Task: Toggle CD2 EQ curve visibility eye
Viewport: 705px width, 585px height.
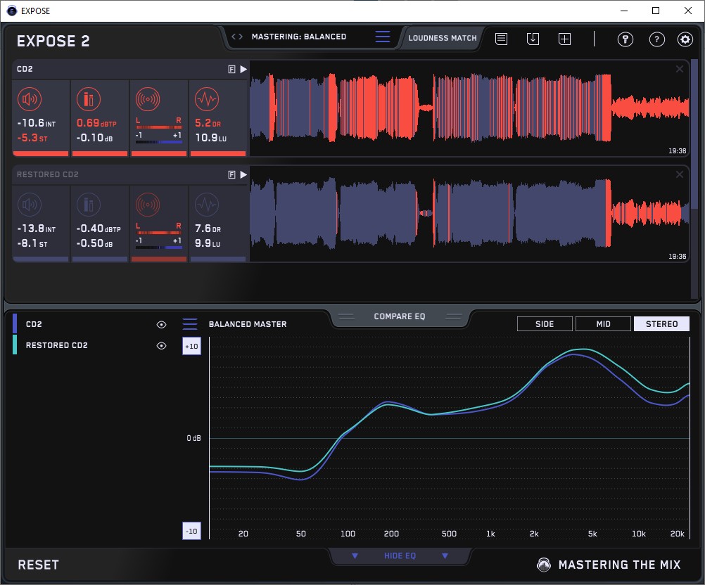Action: coord(161,324)
